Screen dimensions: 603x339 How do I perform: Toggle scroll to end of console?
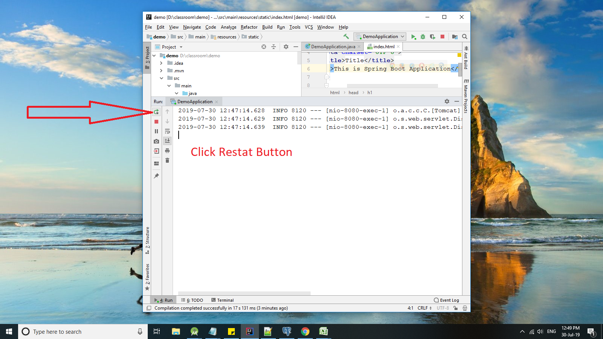[167, 141]
